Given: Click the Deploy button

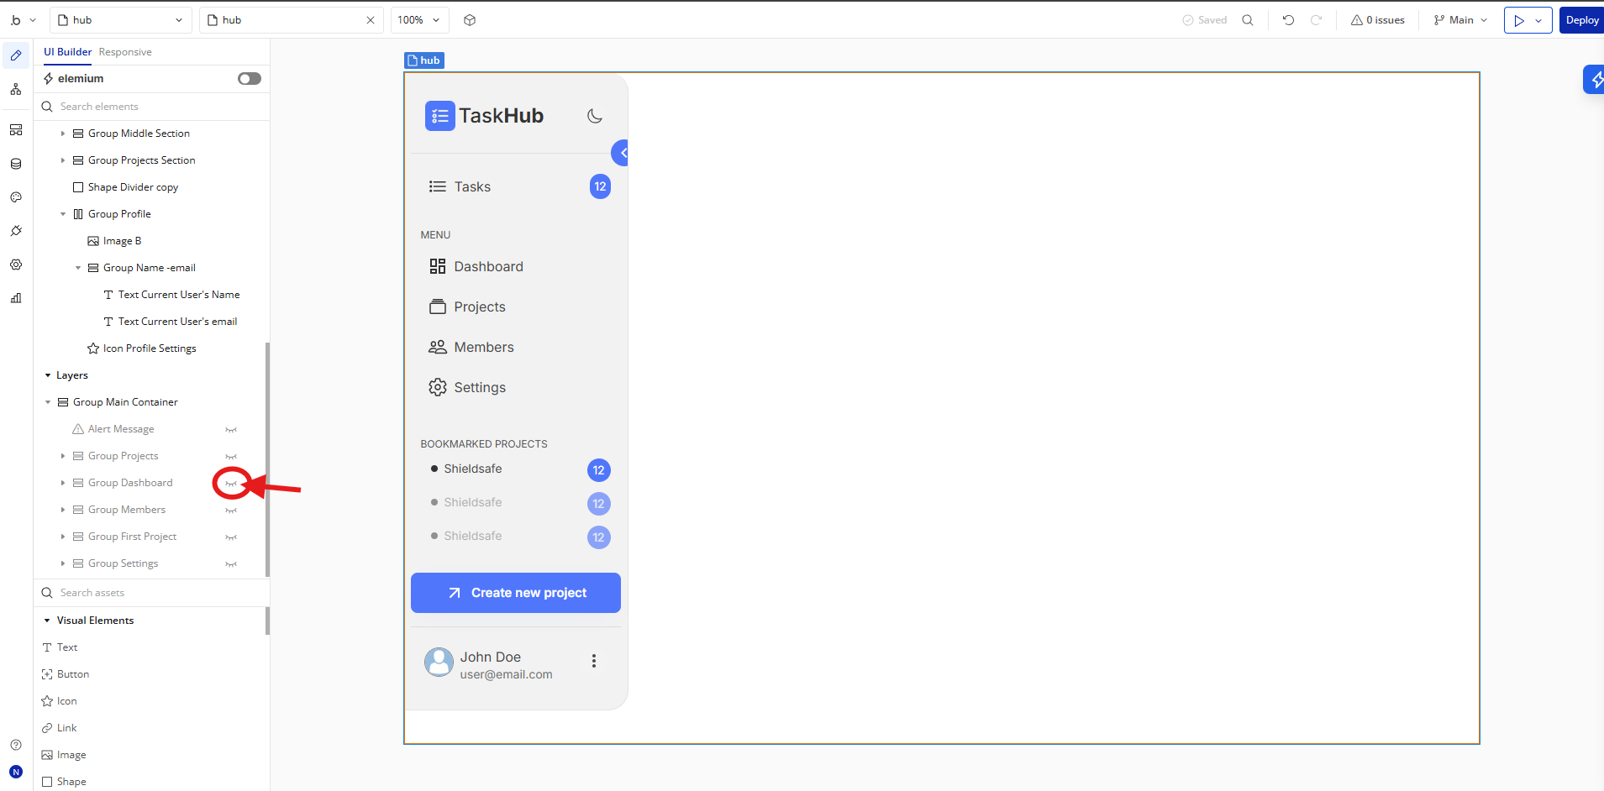Looking at the screenshot, I should click(x=1581, y=20).
